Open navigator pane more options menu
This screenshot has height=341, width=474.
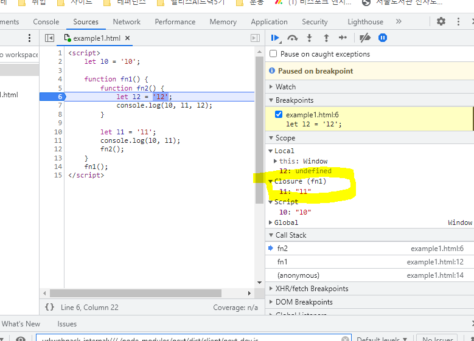[x=29, y=38]
